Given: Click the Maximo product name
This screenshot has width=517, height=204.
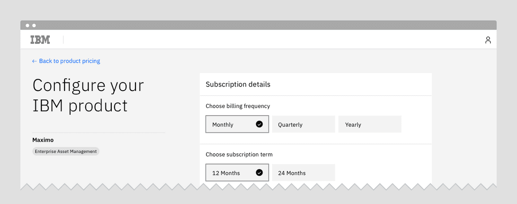Looking at the screenshot, I should tap(43, 140).
